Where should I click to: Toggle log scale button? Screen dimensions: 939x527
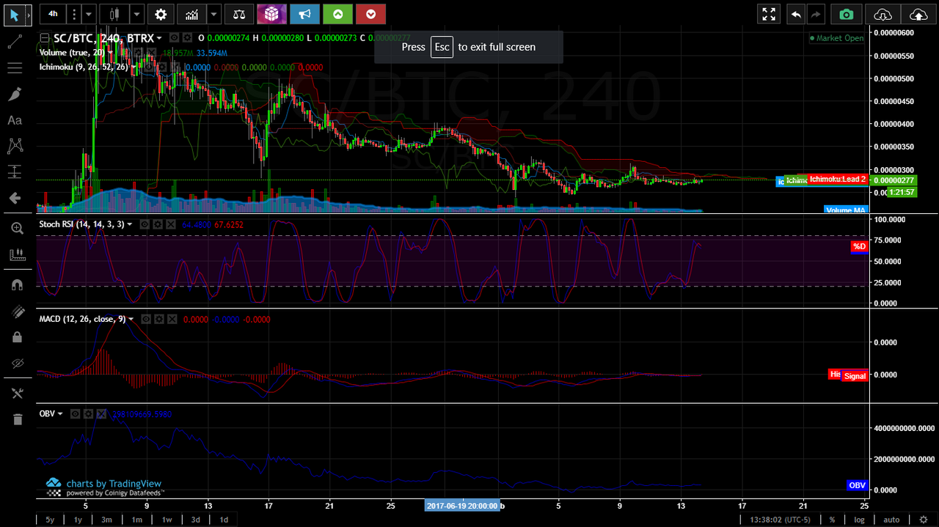(x=860, y=520)
